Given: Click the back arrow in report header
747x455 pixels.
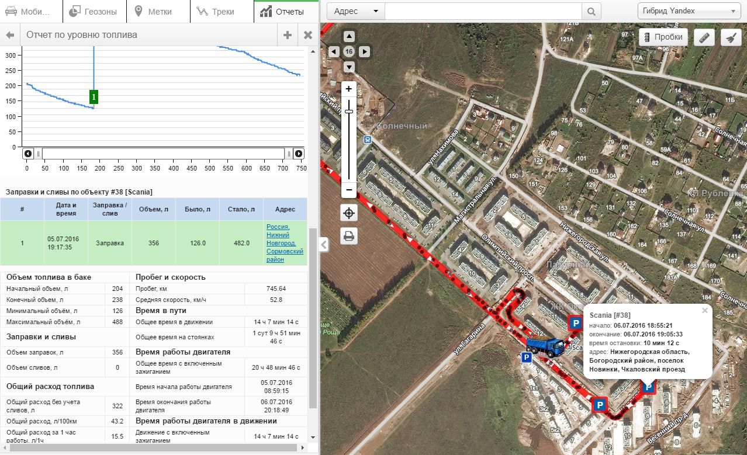Looking at the screenshot, I should [10, 35].
